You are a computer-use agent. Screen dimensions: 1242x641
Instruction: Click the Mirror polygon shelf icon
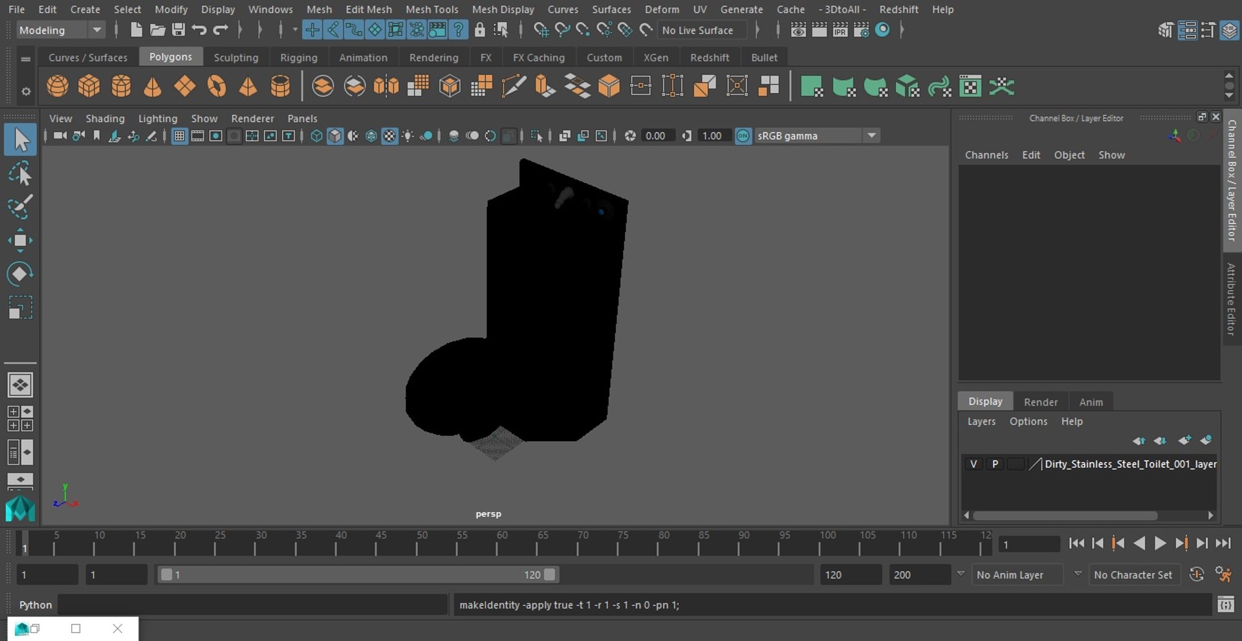click(x=386, y=86)
